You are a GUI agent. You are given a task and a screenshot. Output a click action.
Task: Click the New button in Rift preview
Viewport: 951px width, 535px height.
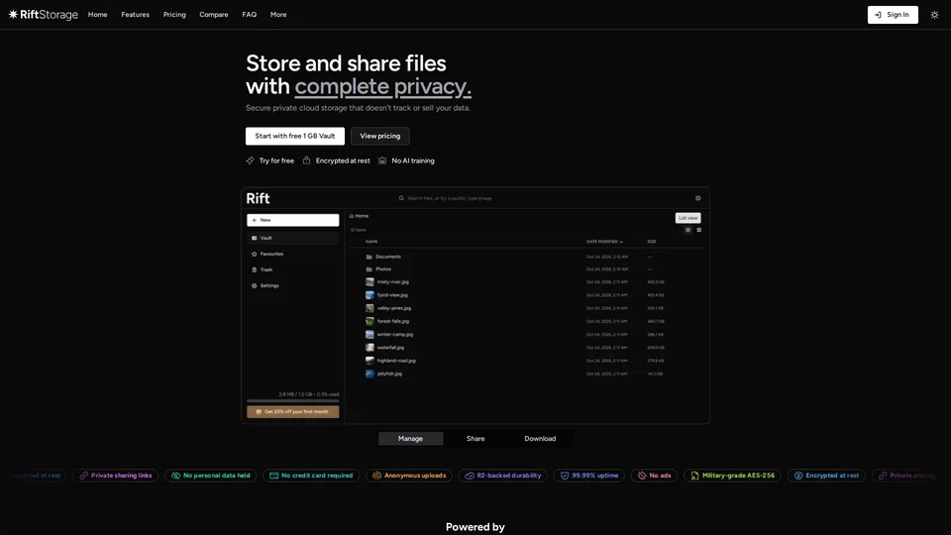[293, 220]
